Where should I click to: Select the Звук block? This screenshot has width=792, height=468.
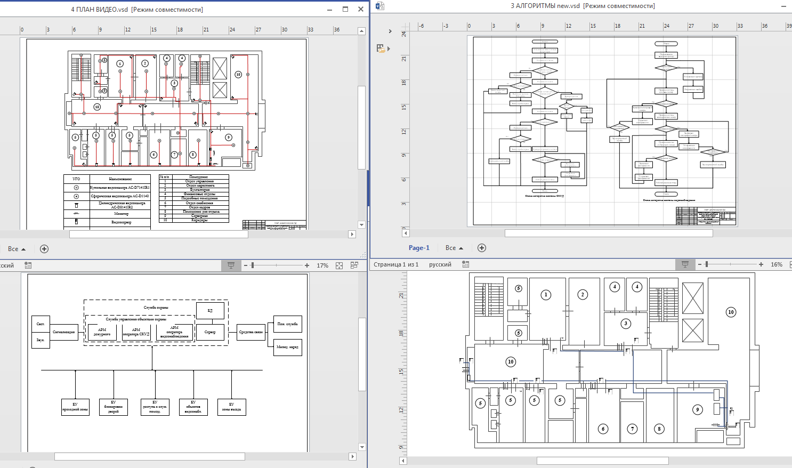click(41, 340)
